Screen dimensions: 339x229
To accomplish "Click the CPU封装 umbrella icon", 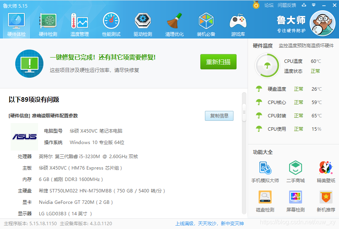I will 259,116.
